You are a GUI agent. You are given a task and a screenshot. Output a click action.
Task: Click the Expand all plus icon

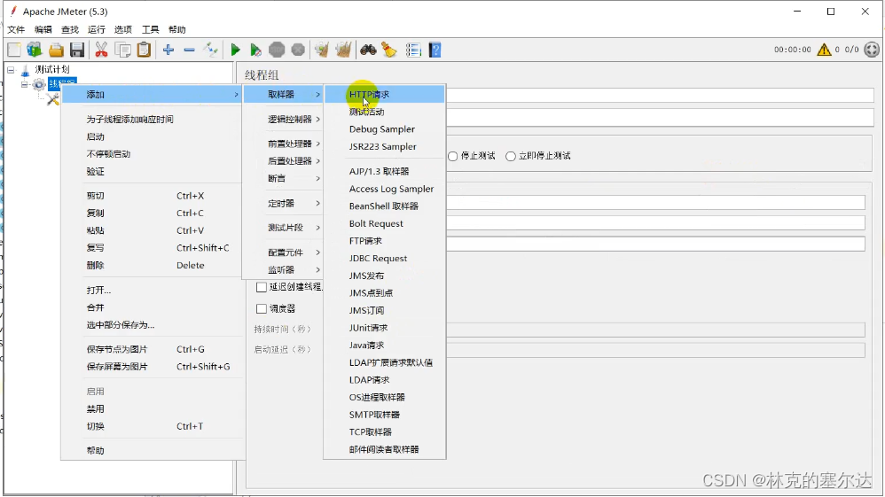tap(168, 50)
